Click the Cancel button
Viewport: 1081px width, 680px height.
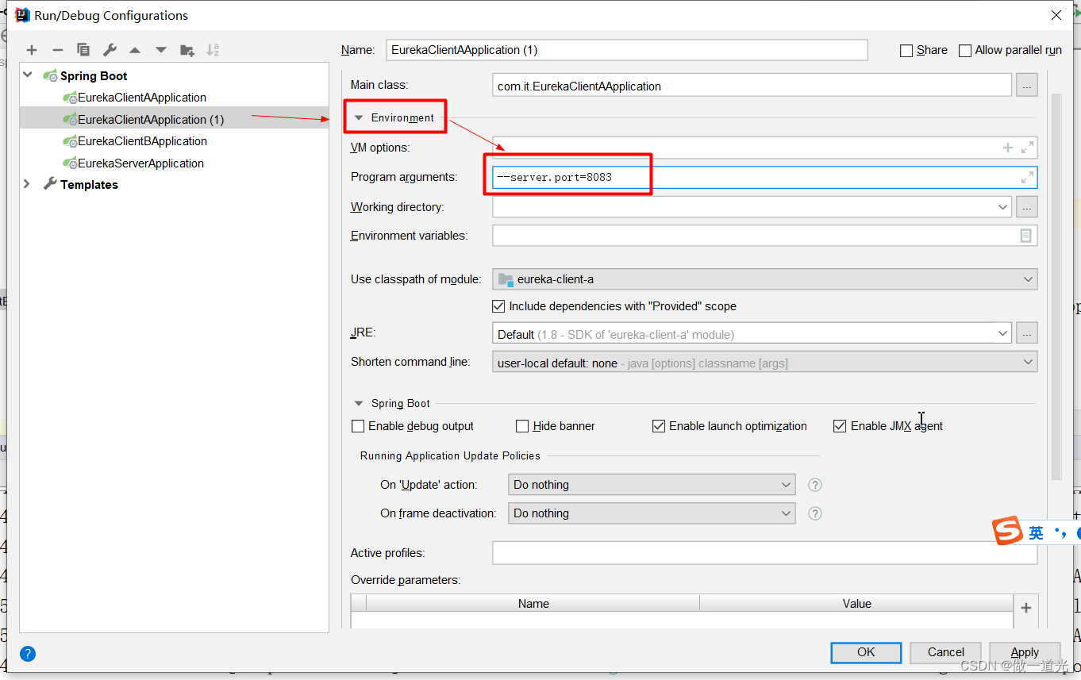pos(946,652)
